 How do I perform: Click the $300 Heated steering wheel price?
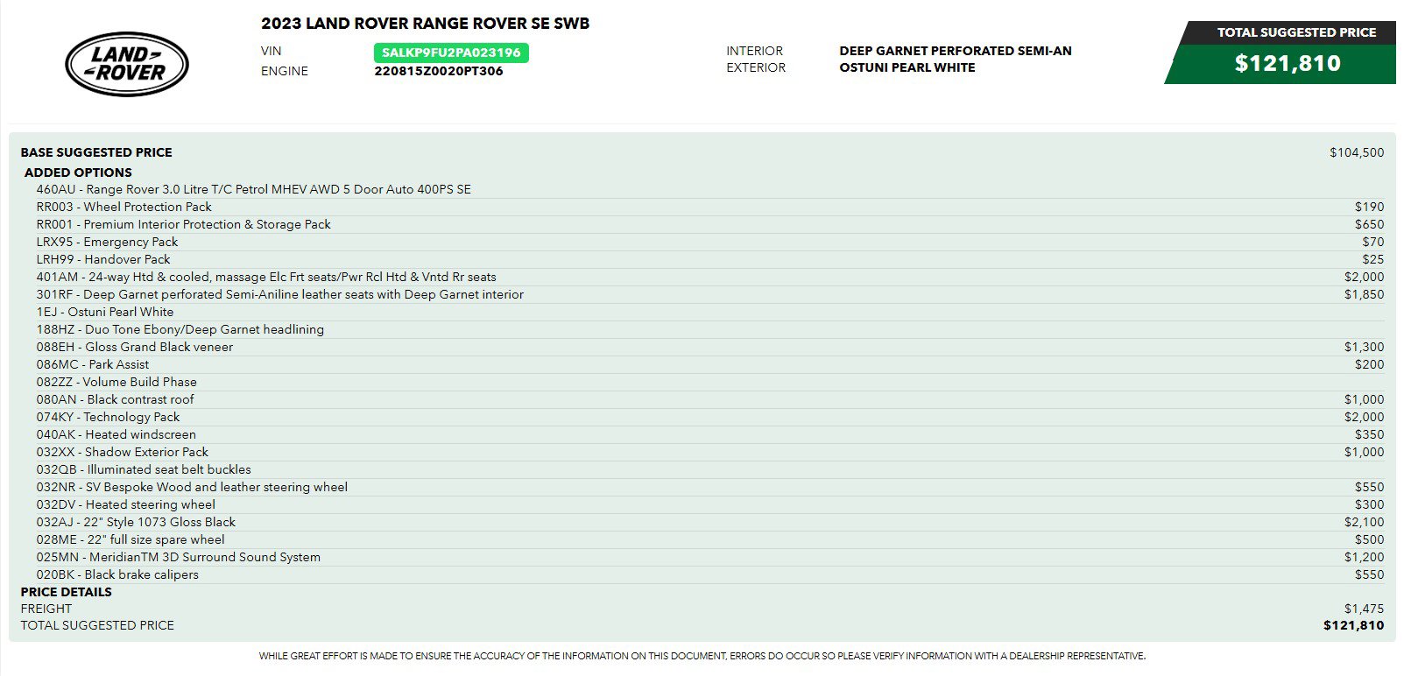point(1369,504)
